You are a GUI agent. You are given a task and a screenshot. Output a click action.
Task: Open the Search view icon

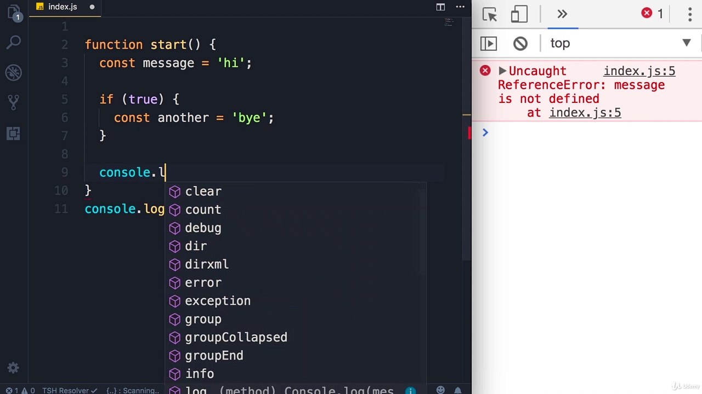pyautogui.click(x=14, y=42)
